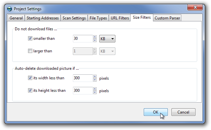Toggle the its width less than checkbox

30,78
